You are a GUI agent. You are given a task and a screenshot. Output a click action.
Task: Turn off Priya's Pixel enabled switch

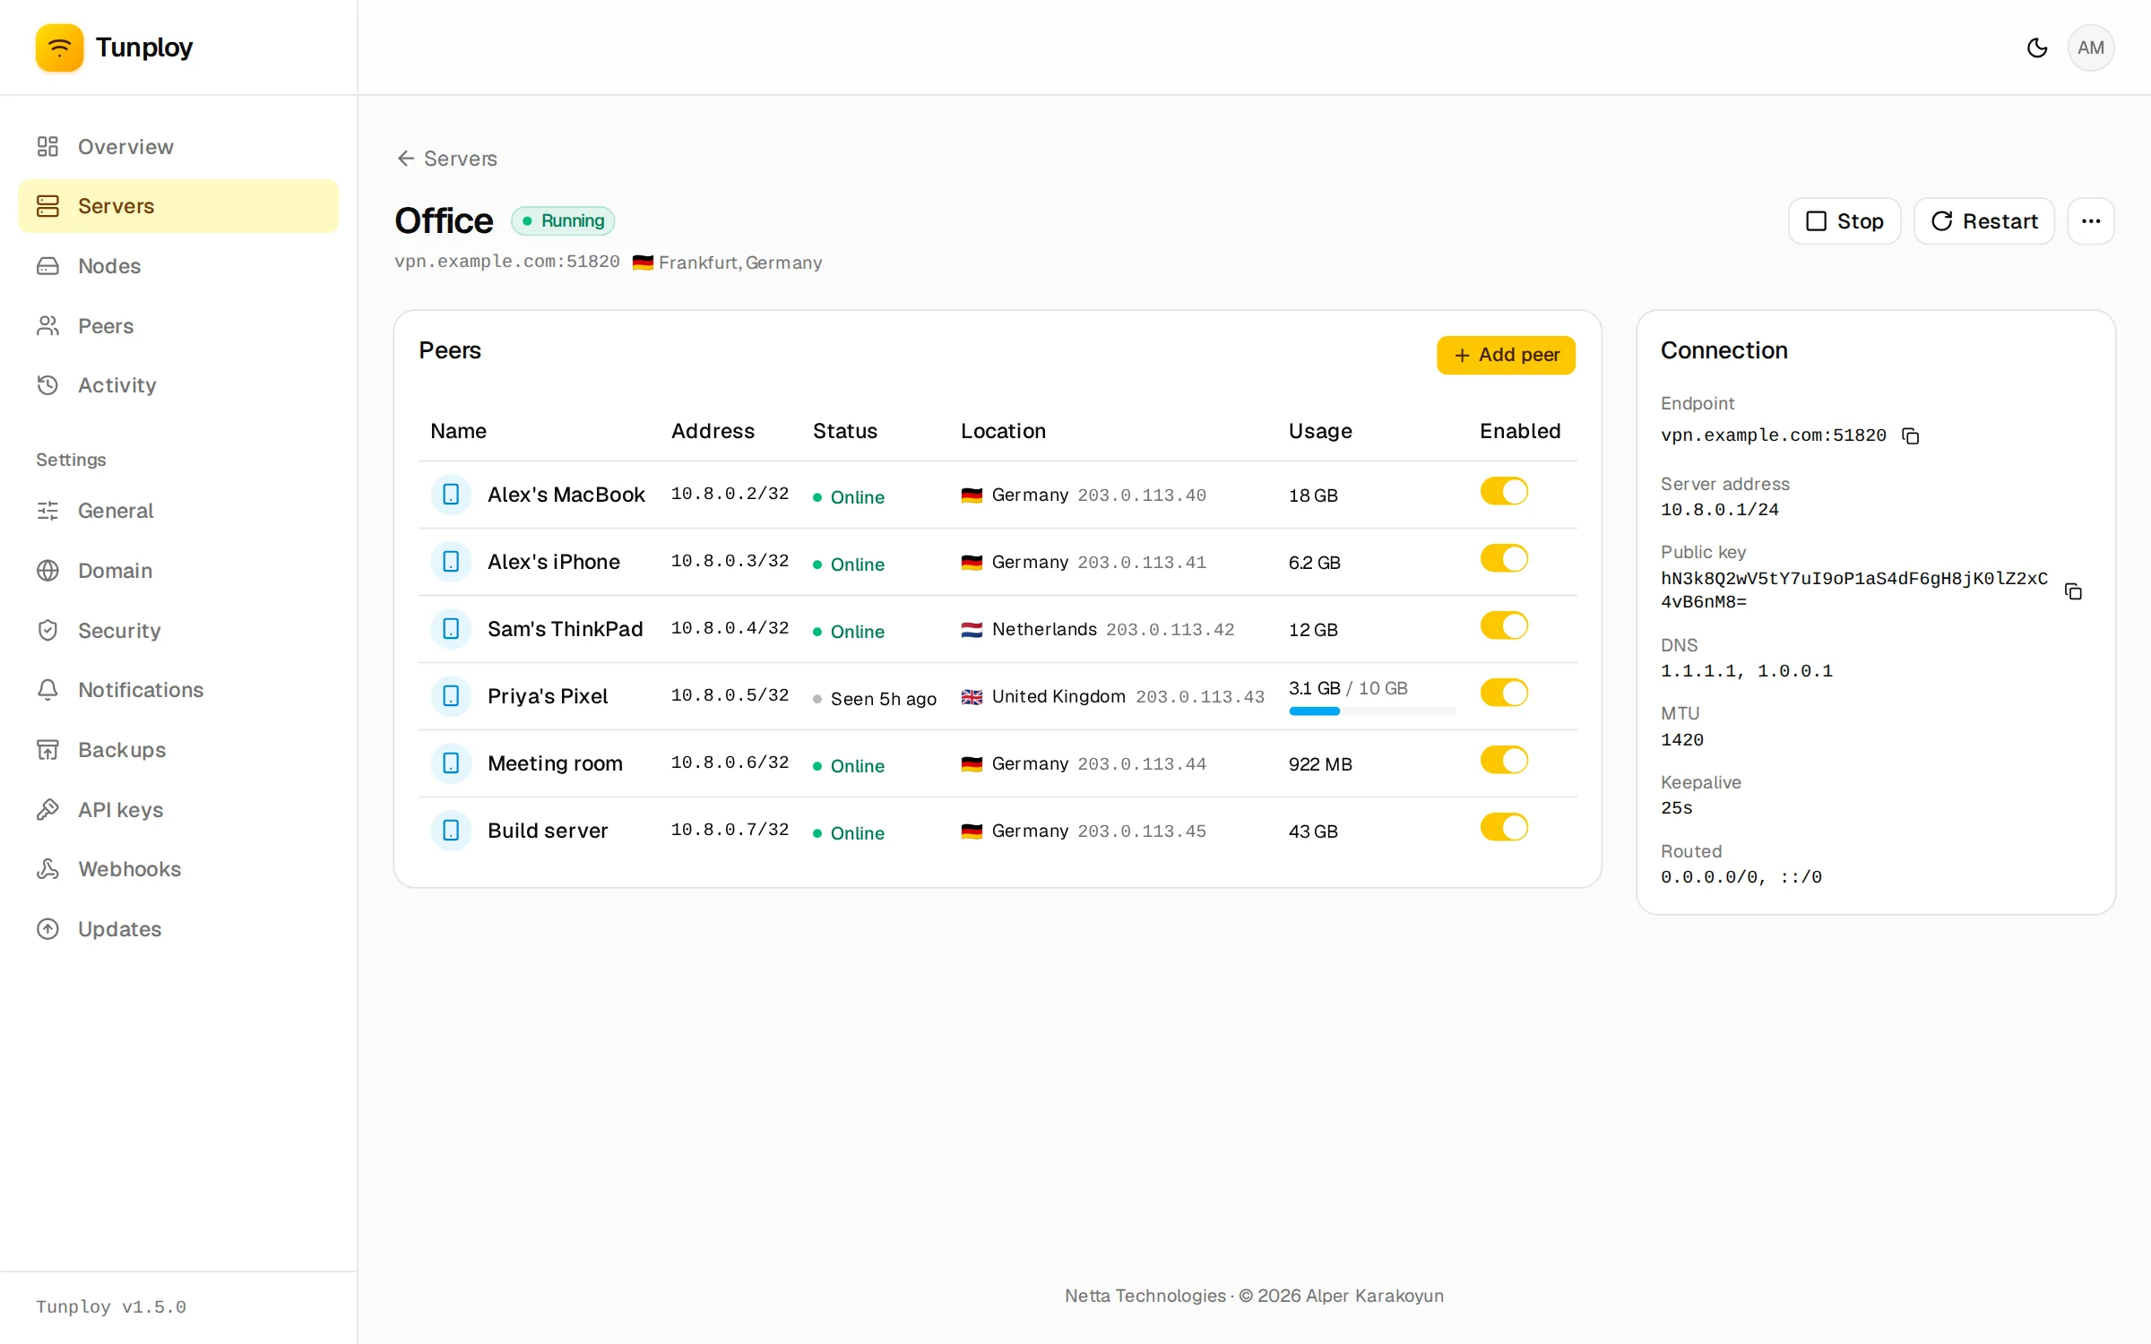(x=1504, y=694)
